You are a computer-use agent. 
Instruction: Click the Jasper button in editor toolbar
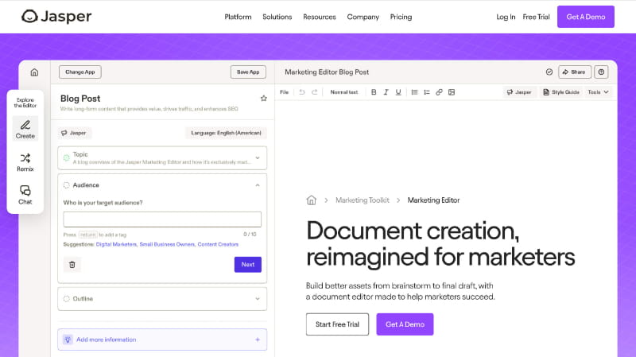[519, 92]
